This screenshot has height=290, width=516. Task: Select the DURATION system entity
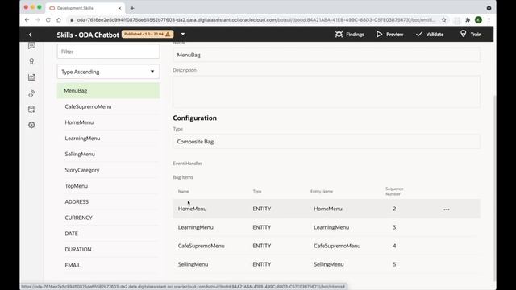(x=108, y=249)
